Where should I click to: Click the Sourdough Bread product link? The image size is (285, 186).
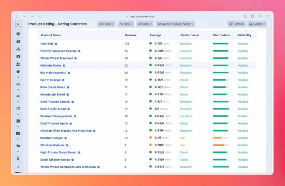pyautogui.click(x=52, y=95)
